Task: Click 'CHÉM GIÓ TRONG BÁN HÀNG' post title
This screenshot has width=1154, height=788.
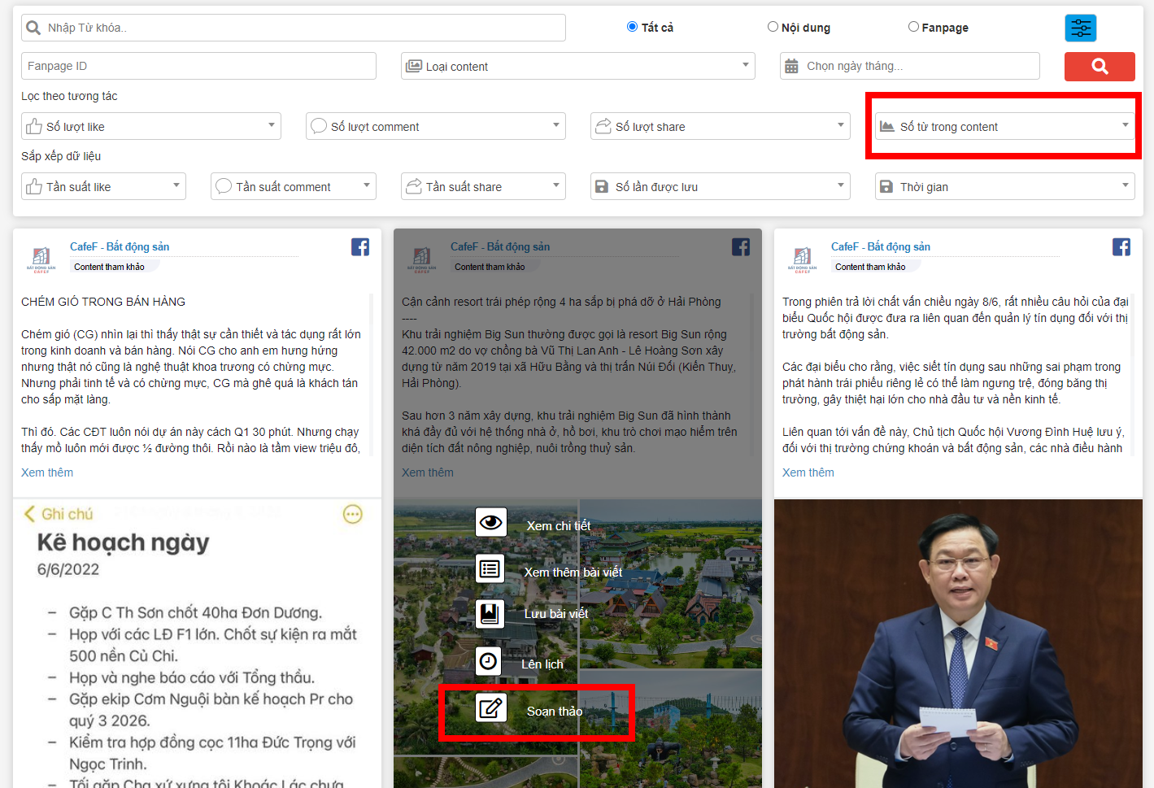Action: click(x=103, y=302)
